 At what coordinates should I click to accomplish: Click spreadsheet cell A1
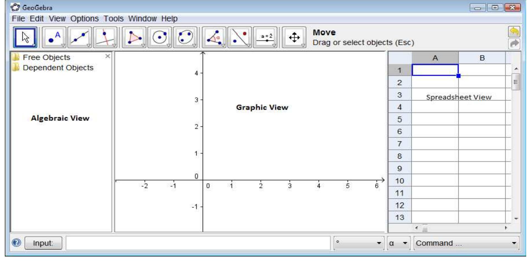435,70
